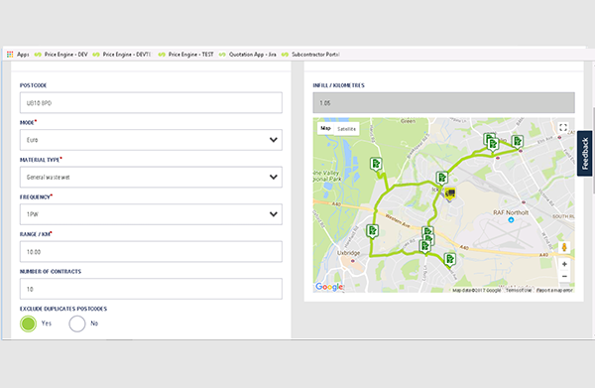Switch map to Satellite view

(x=346, y=129)
